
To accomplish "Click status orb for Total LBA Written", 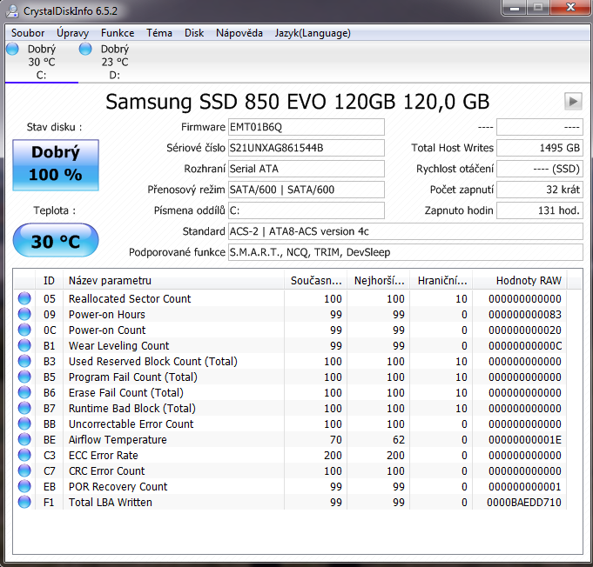I will point(24,502).
